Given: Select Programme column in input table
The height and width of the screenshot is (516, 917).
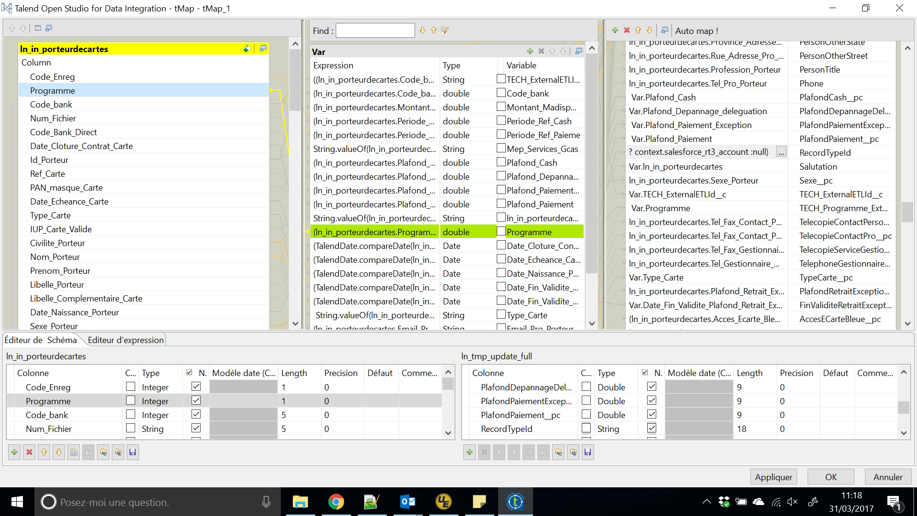Looking at the screenshot, I should click(144, 90).
